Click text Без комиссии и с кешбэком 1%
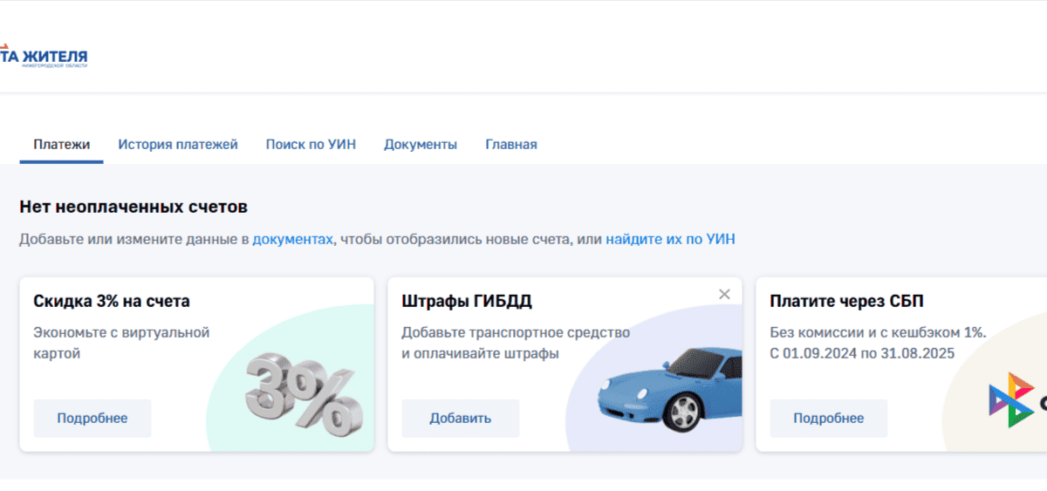Viewport: 1047px width, 491px height. pos(878,332)
